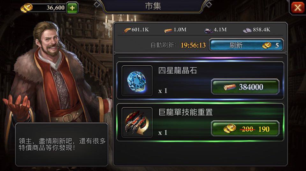Buy the crystal for 384000 wood
Screen dimensions: 306x171
click(245, 87)
